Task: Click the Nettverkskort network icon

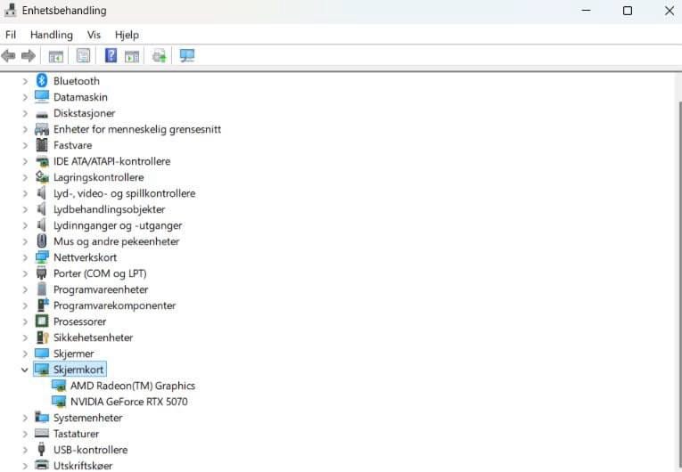Action: [x=42, y=257]
